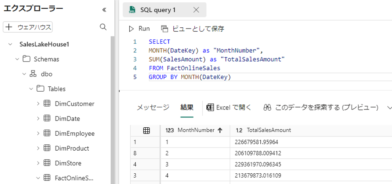392x184 pixels.
Task: Select the DimProduct table in tree
Action: pos(72,148)
